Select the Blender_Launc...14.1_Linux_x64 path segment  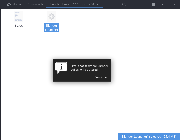tap(72, 4)
